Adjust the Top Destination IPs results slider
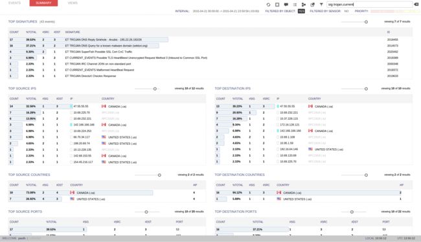This screenshot has width=421, height=242. click(366, 89)
